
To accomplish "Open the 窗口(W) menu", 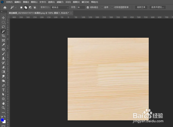I will (x=85, y=2).
